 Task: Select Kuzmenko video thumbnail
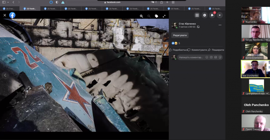coord(255,15)
